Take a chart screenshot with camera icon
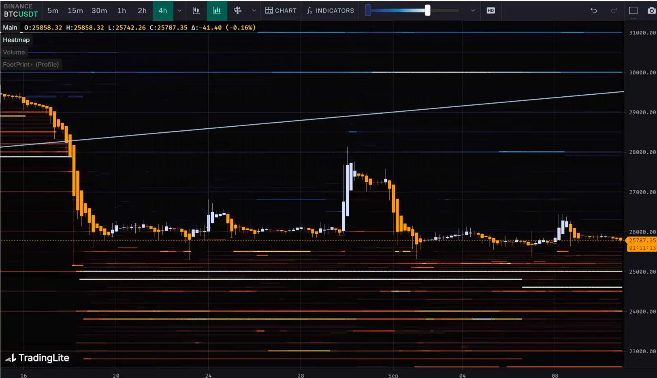 651,11
